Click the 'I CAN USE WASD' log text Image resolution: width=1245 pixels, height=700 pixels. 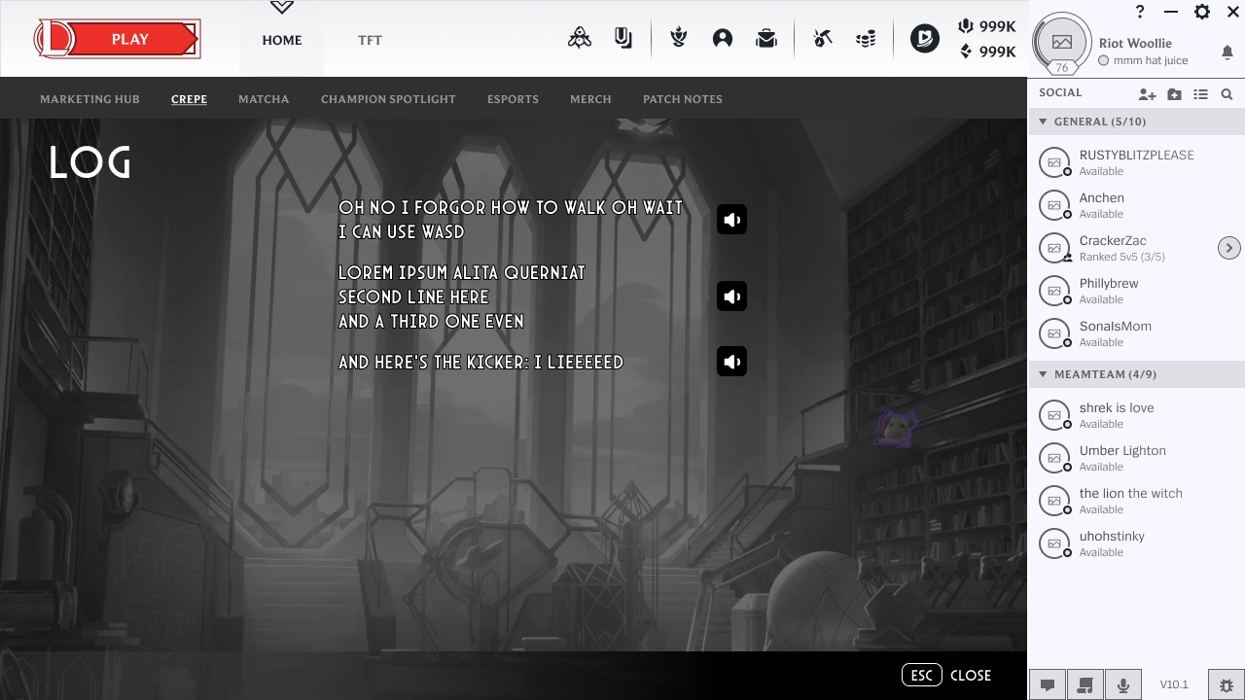pos(401,231)
